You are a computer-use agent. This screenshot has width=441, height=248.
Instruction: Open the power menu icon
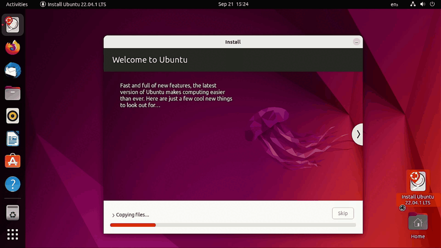[x=432, y=4]
